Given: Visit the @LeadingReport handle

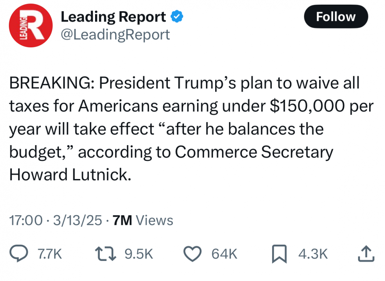Looking at the screenshot, I should coord(115,35).
